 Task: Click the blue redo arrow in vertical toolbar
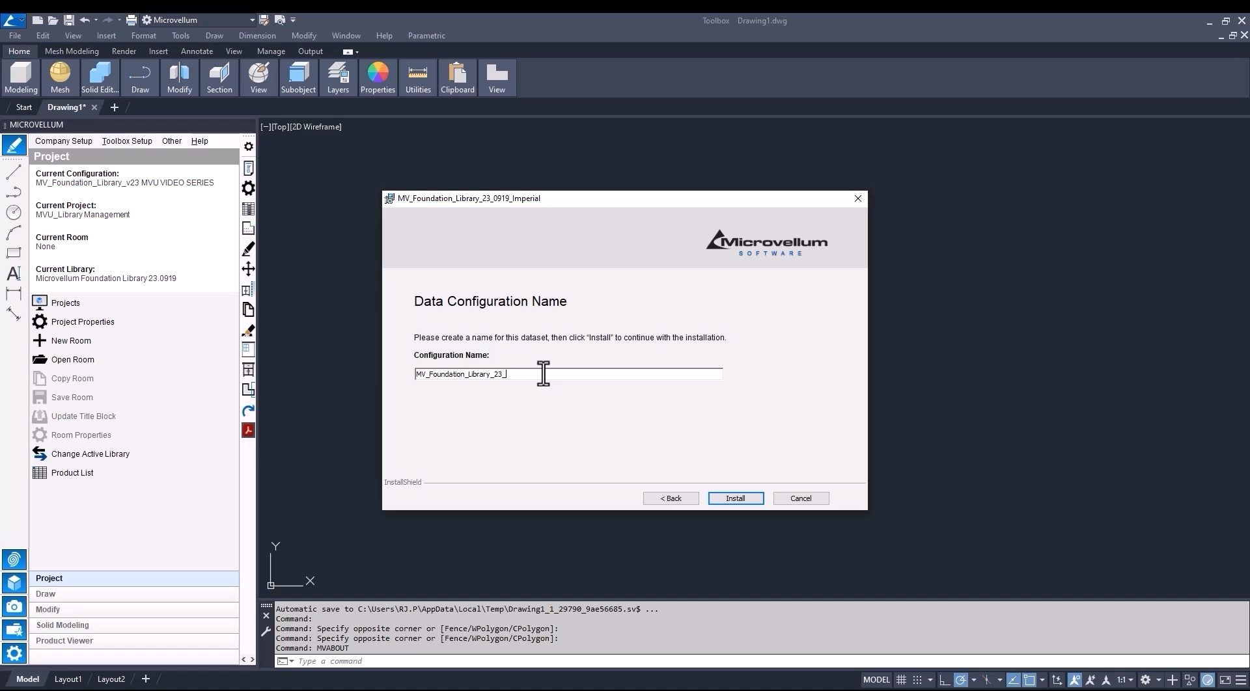(x=248, y=411)
